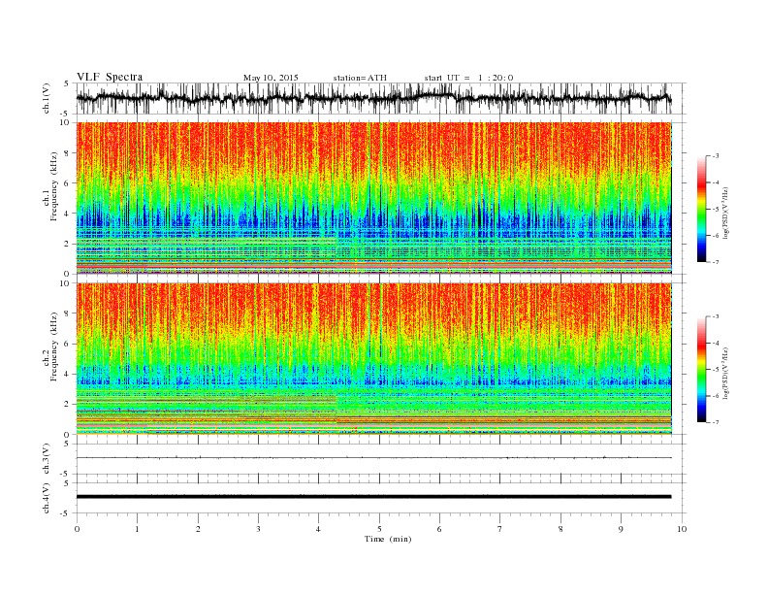
Task: Click the "3" tick on Time axis
Action: click(258, 529)
